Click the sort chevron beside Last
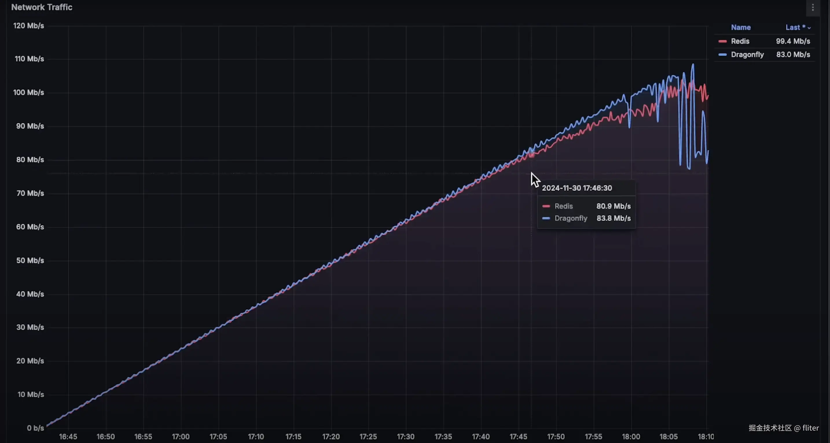 click(x=809, y=28)
